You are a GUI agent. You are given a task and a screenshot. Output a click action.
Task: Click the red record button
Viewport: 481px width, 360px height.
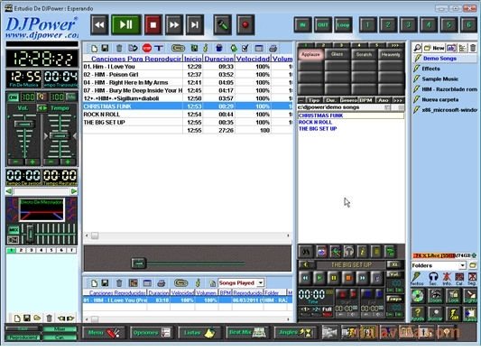click(x=245, y=24)
